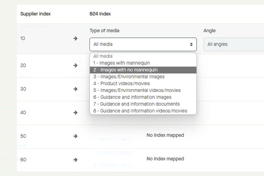The width and height of the screenshot is (264, 176).
Task: Click the arrow icon beside supplier index 60
Action: (x=75, y=159)
